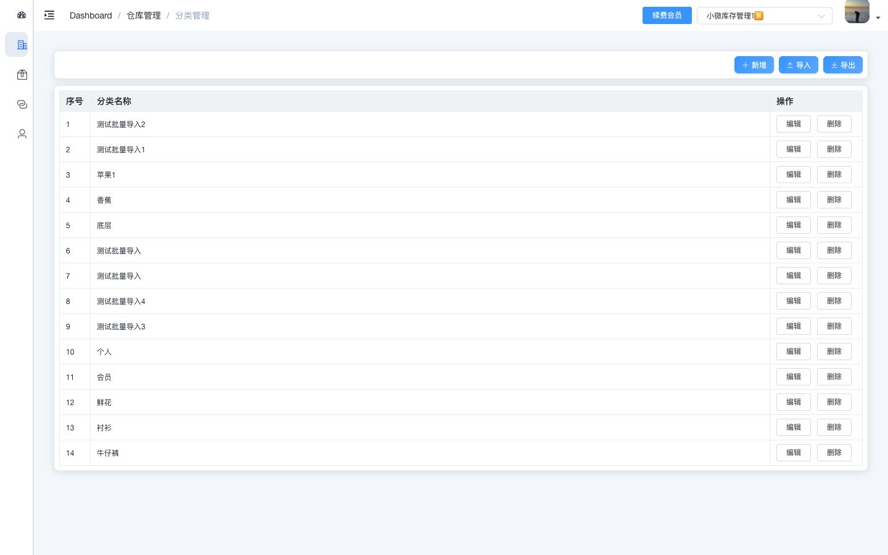
Task: Select the 衬衫 name cell
Action: (430, 427)
